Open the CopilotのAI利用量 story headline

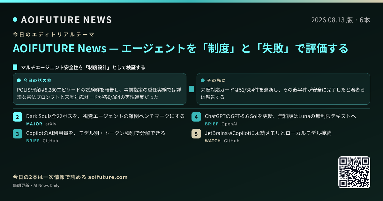[96, 133]
